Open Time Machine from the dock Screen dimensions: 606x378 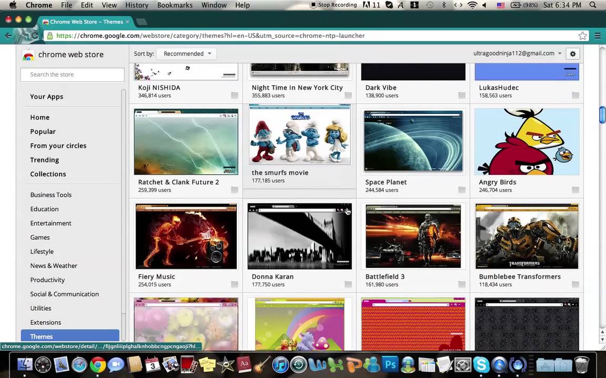pos(298,364)
